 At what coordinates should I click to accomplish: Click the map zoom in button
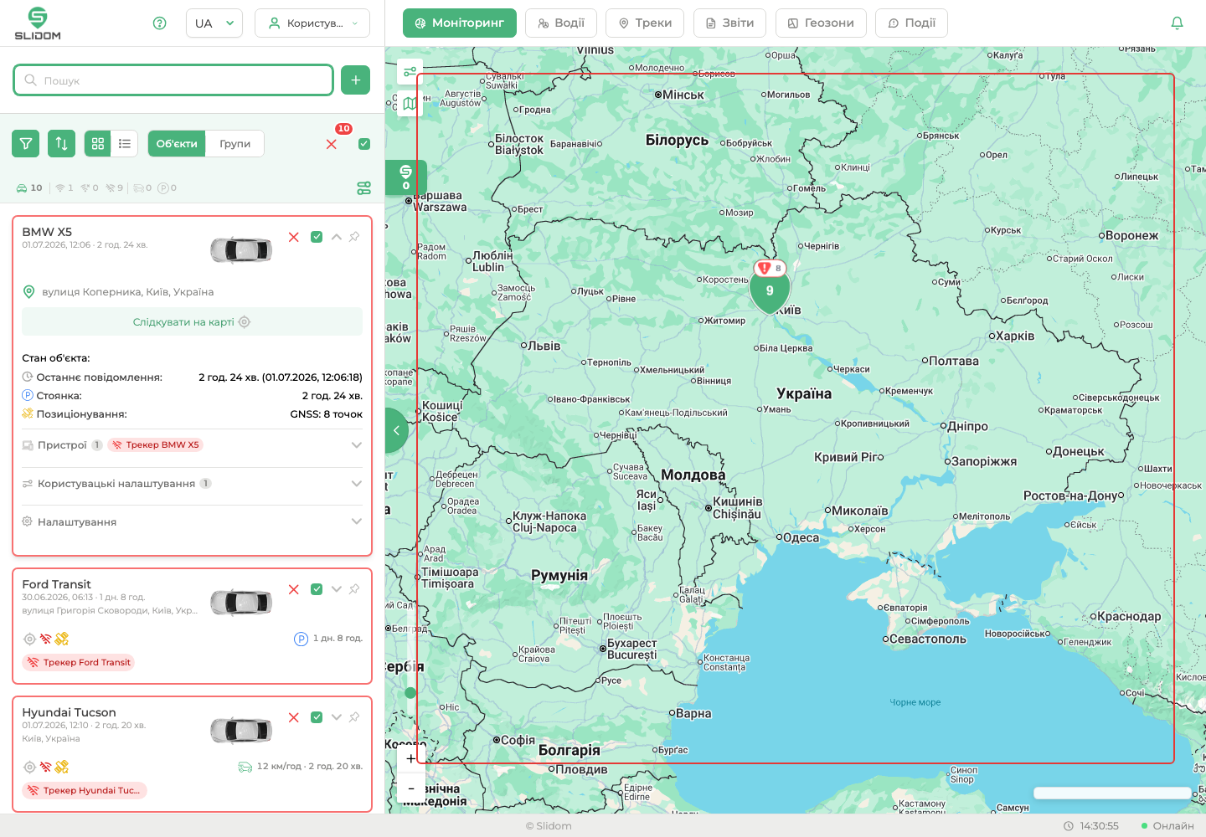pos(410,758)
